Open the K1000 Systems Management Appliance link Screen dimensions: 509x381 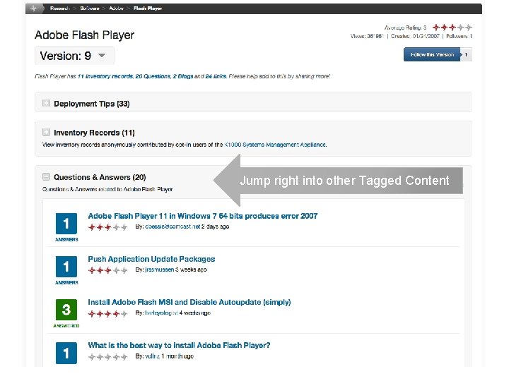[x=275, y=145]
